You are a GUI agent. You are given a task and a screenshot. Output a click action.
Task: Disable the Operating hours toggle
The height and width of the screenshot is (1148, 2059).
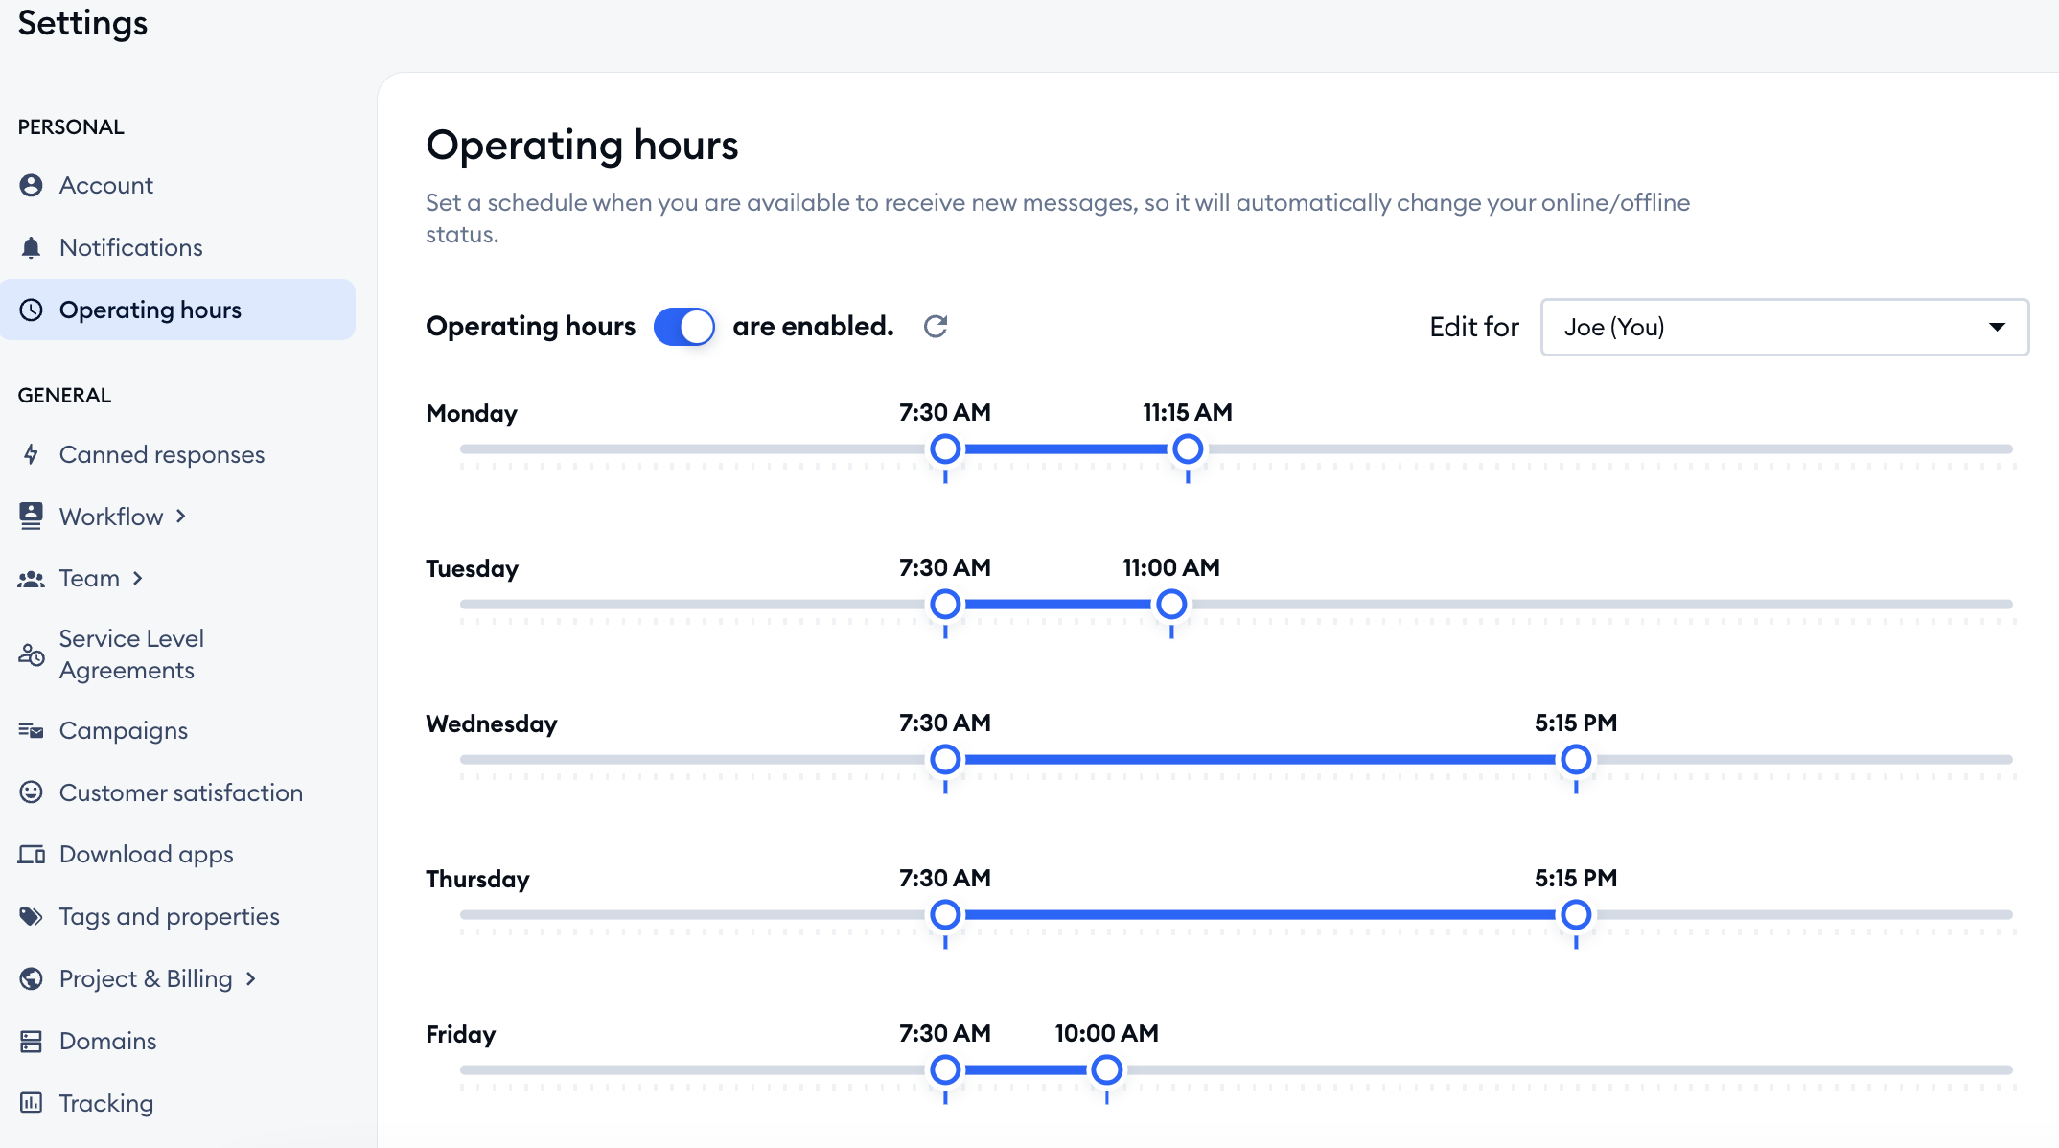pos(683,326)
